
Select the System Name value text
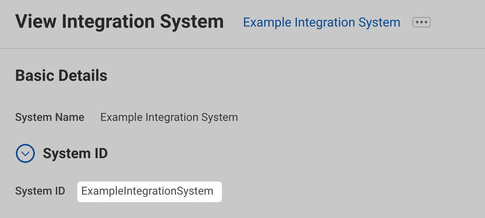tap(169, 117)
